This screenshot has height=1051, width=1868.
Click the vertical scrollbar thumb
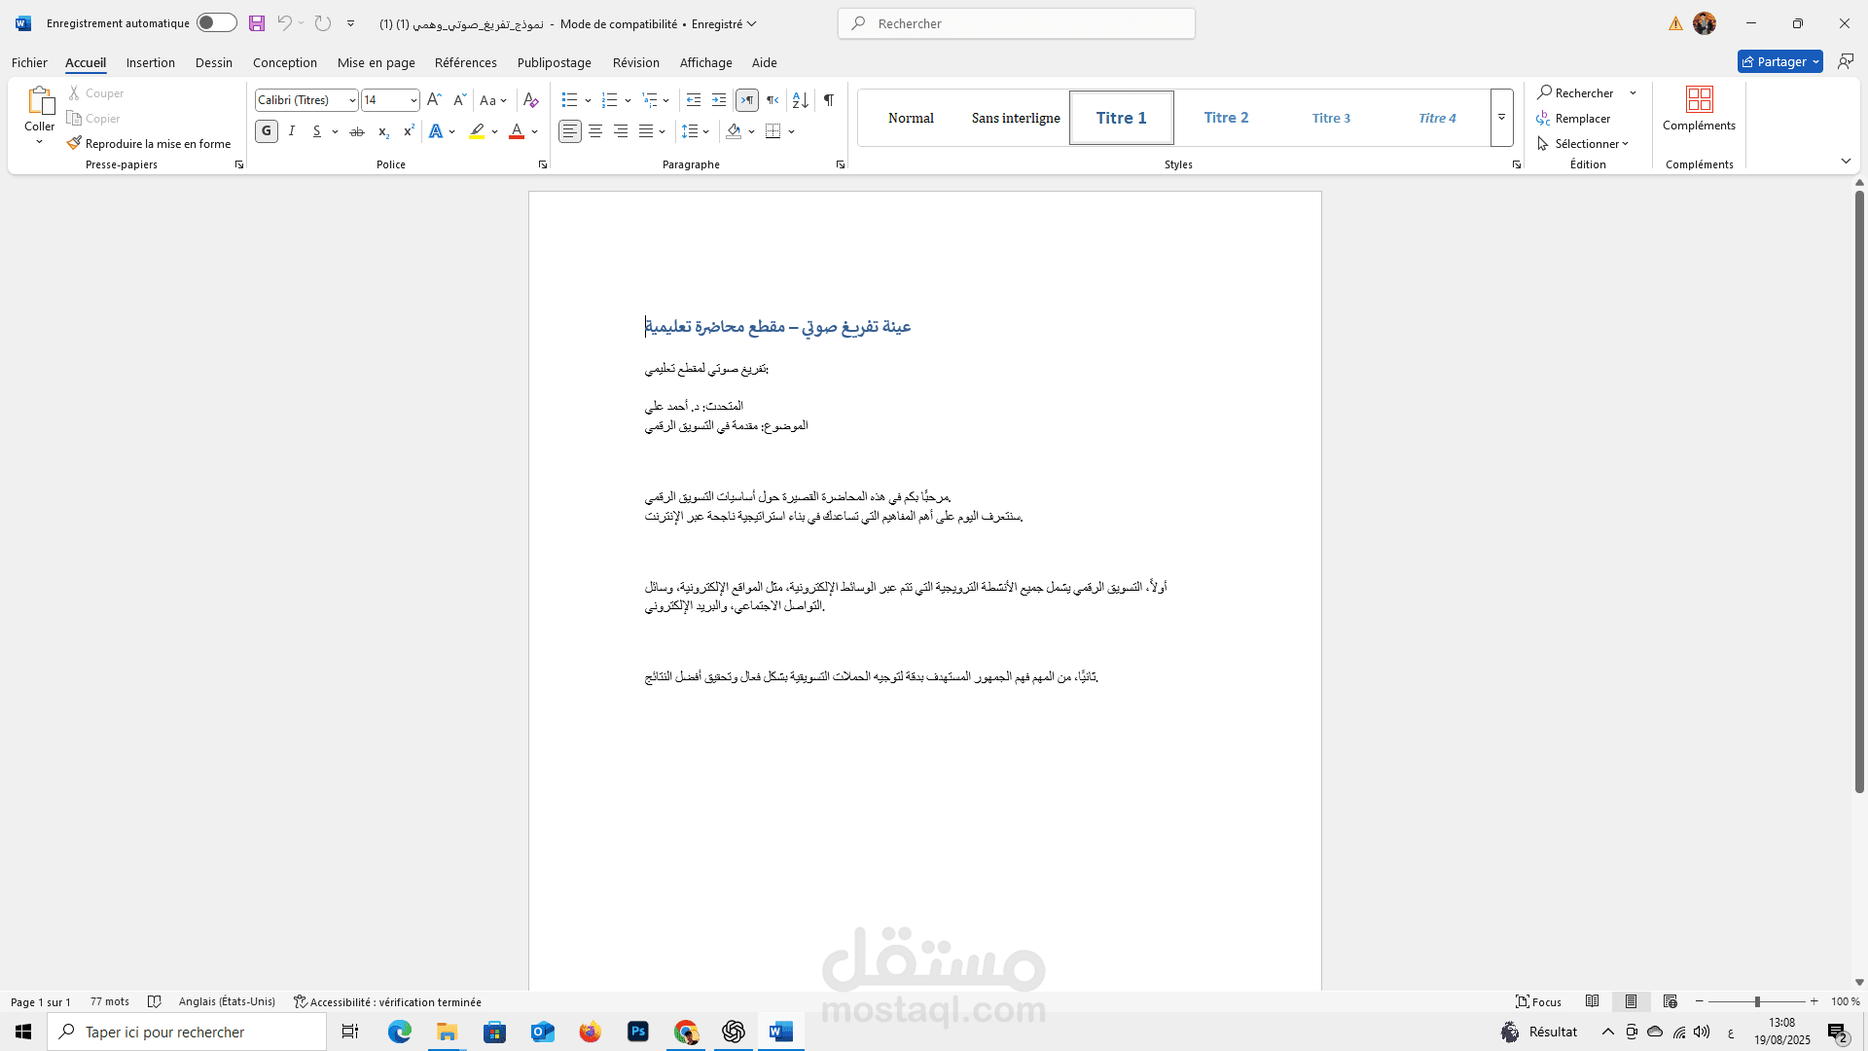(1859, 491)
